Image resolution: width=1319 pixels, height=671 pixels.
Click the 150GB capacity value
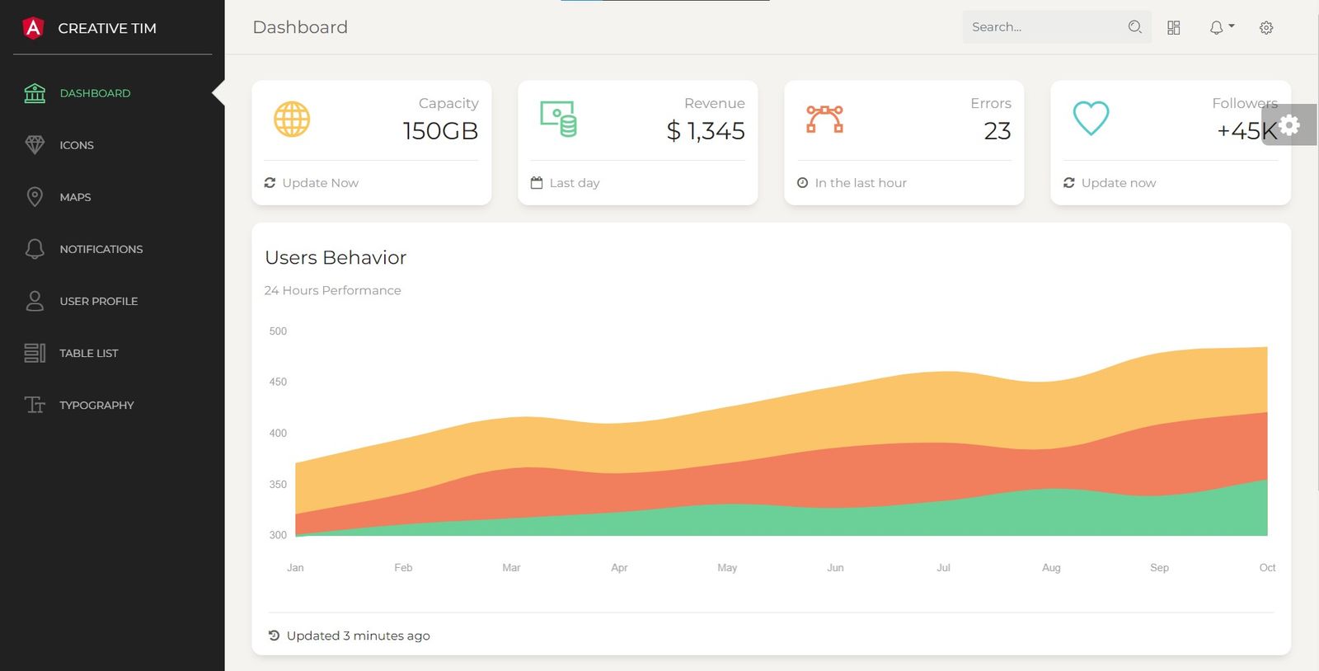(x=440, y=131)
